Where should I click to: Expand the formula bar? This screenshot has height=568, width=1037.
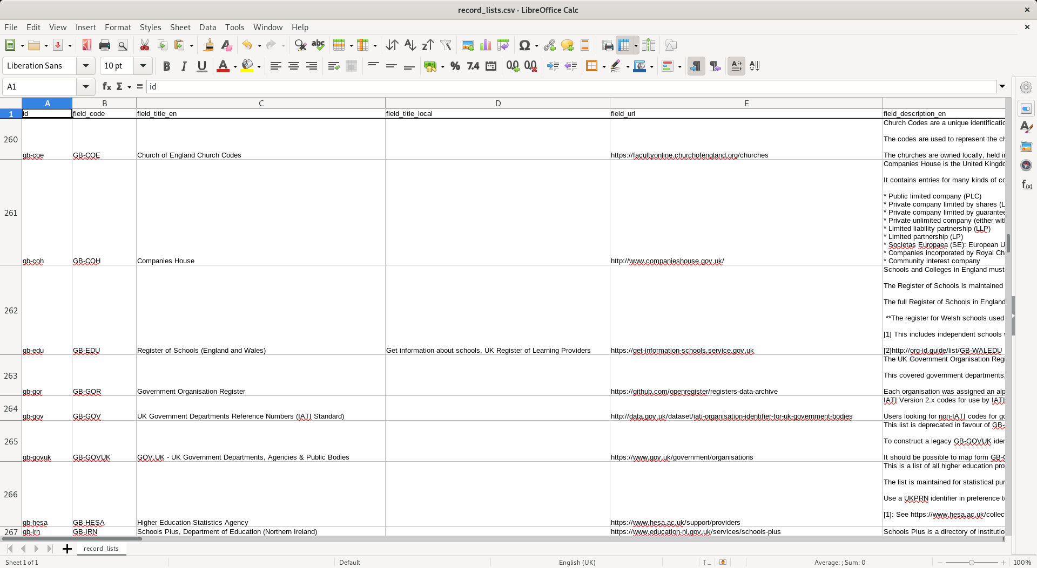(1002, 86)
